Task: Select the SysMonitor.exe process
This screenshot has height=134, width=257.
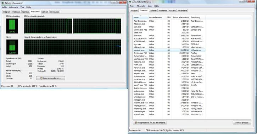Action: (x=169, y=88)
